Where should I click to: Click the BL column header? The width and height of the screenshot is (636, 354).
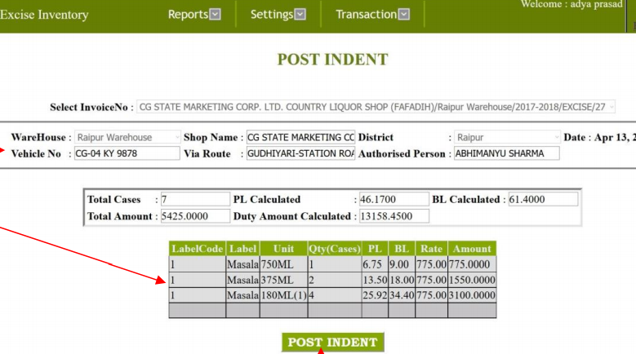pos(402,249)
